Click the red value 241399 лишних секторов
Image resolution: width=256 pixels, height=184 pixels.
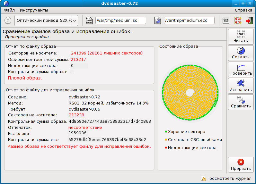[x=107, y=53]
